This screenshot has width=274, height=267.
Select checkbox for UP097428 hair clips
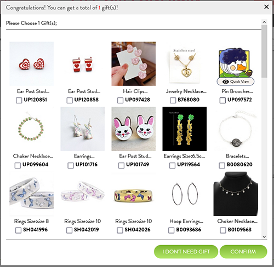click(x=120, y=100)
